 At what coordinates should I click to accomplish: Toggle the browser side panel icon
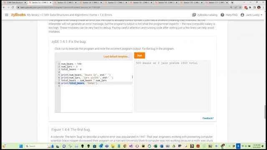coord(254,7)
